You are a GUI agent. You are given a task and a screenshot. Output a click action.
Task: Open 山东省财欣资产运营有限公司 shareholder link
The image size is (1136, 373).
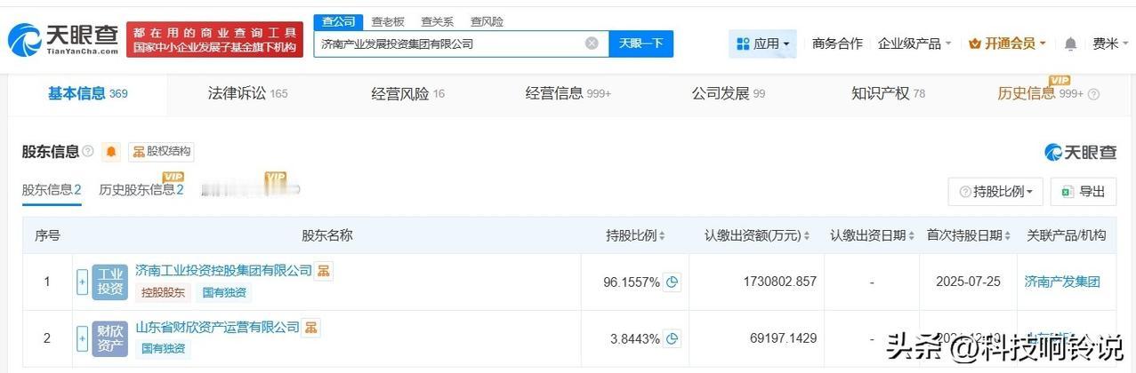click(x=217, y=328)
